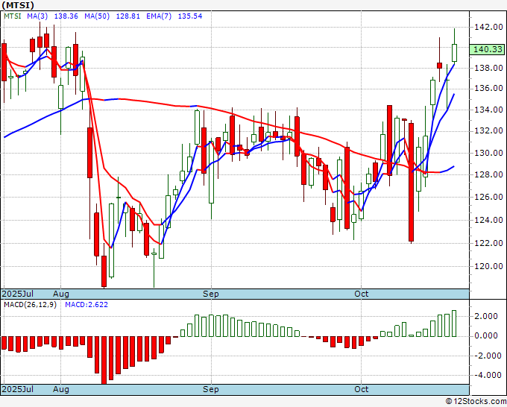
Task: Click the 122.00 price axis label
Action: (x=488, y=243)
